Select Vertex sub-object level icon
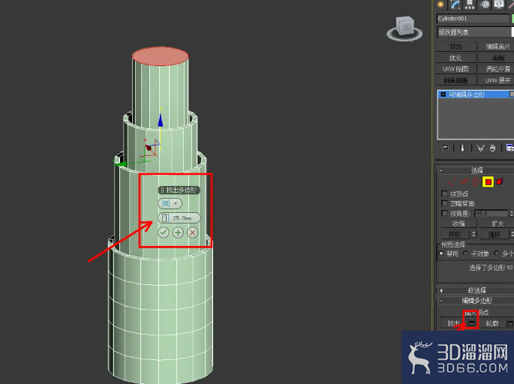 [x=452, y=181]
